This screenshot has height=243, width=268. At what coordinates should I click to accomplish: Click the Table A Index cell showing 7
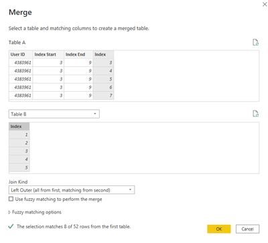[103, 96]
